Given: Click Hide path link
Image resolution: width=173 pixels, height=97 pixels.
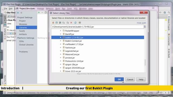Looking at the screenshot, I should click(x=141, y=23).
